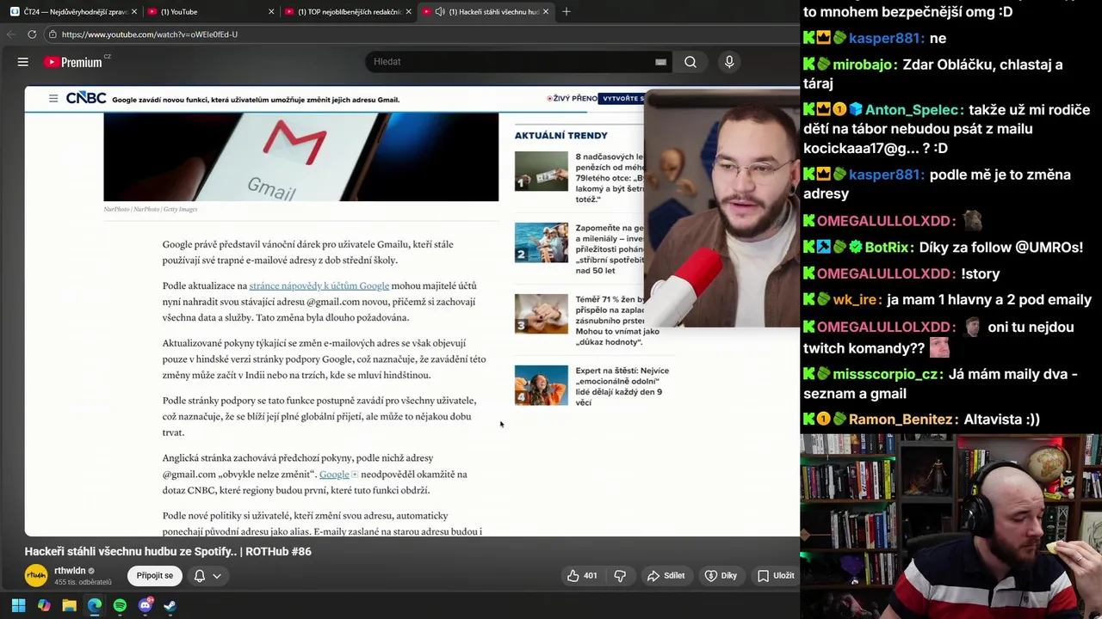Open rthwldn channel avatar

pyautogui.click(x=35, y=576)
